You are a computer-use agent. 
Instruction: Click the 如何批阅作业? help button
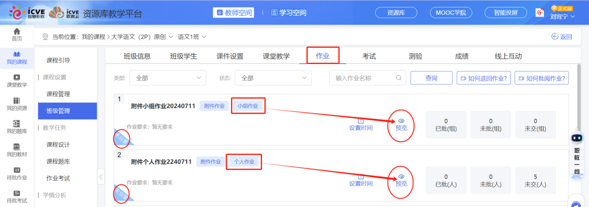pos(542,78)
